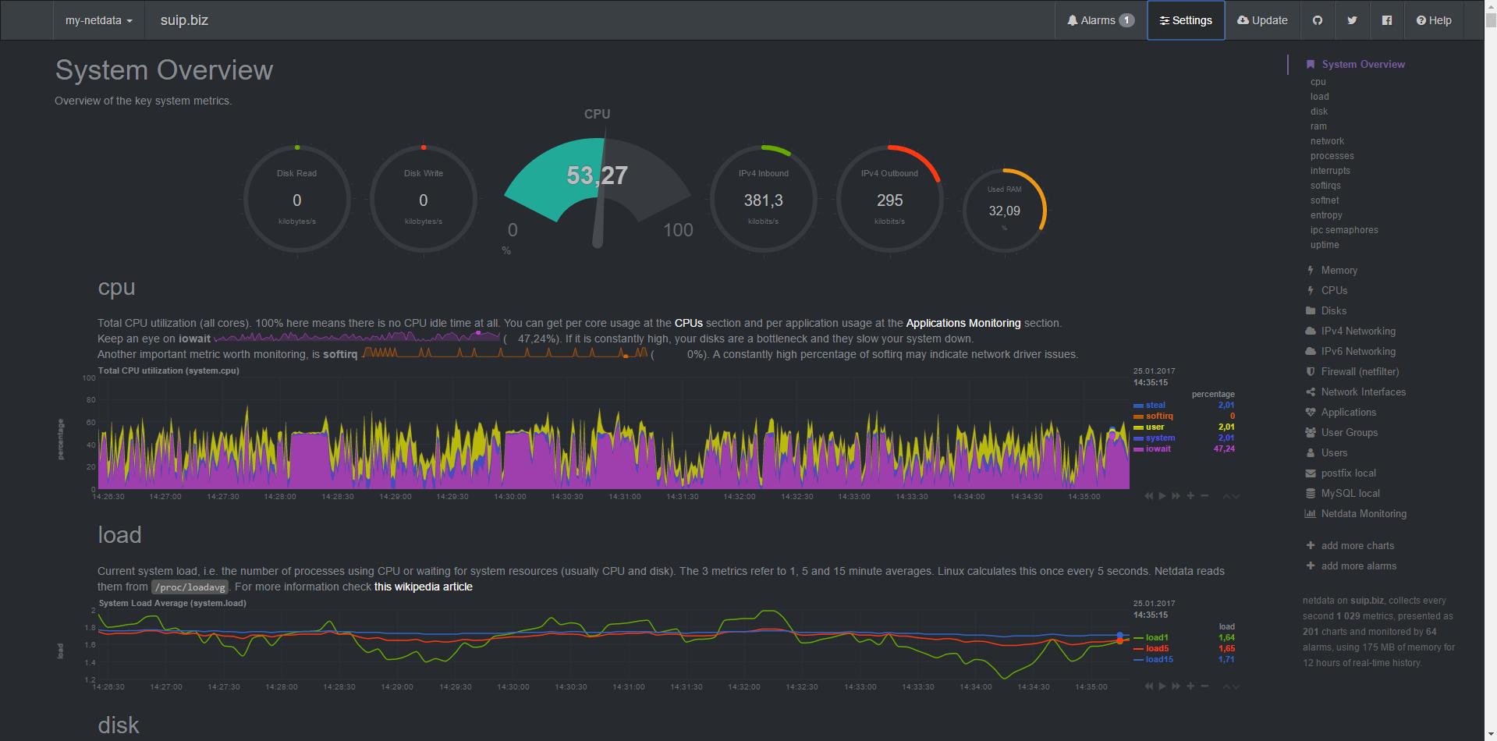
Task: Expand the Memory section in sidebar
Action: (x=1339, y=271)
